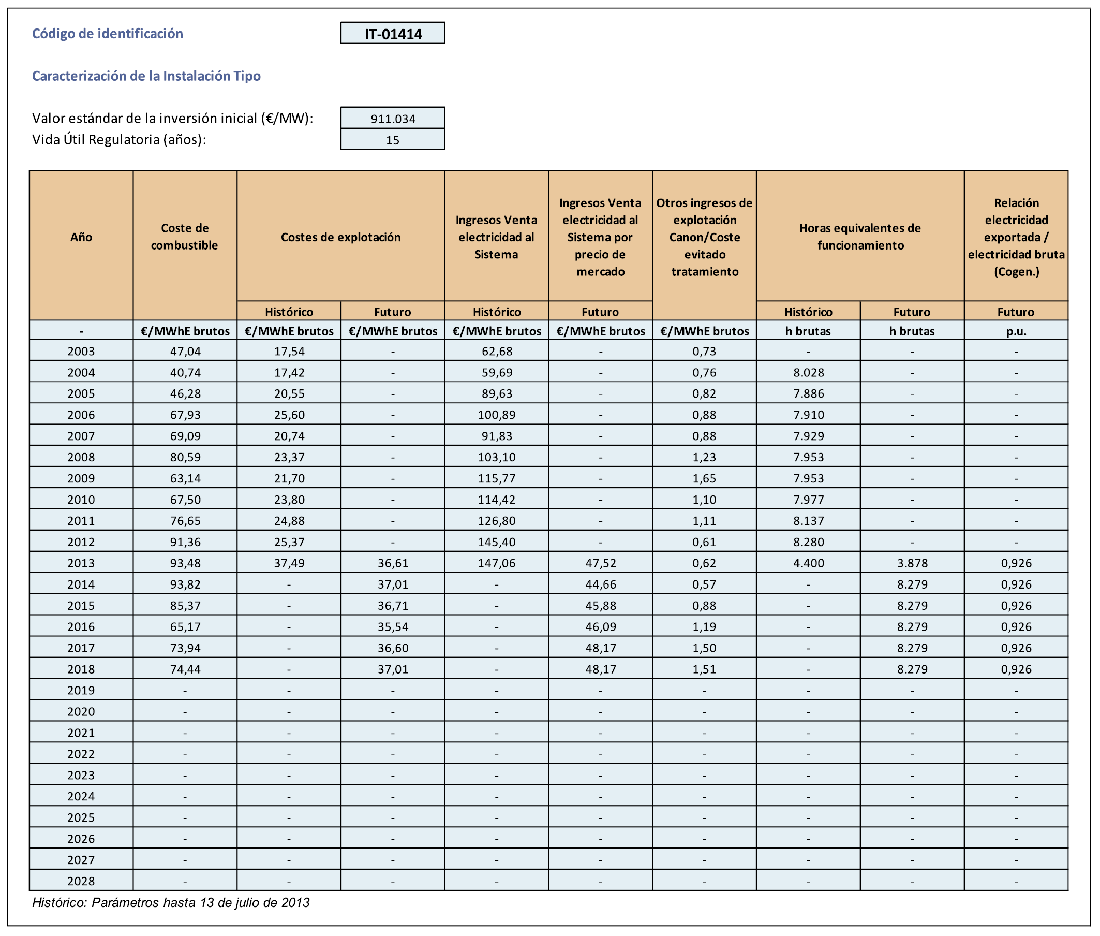Select sales income 100,89 in 2006

coord(496,415)
